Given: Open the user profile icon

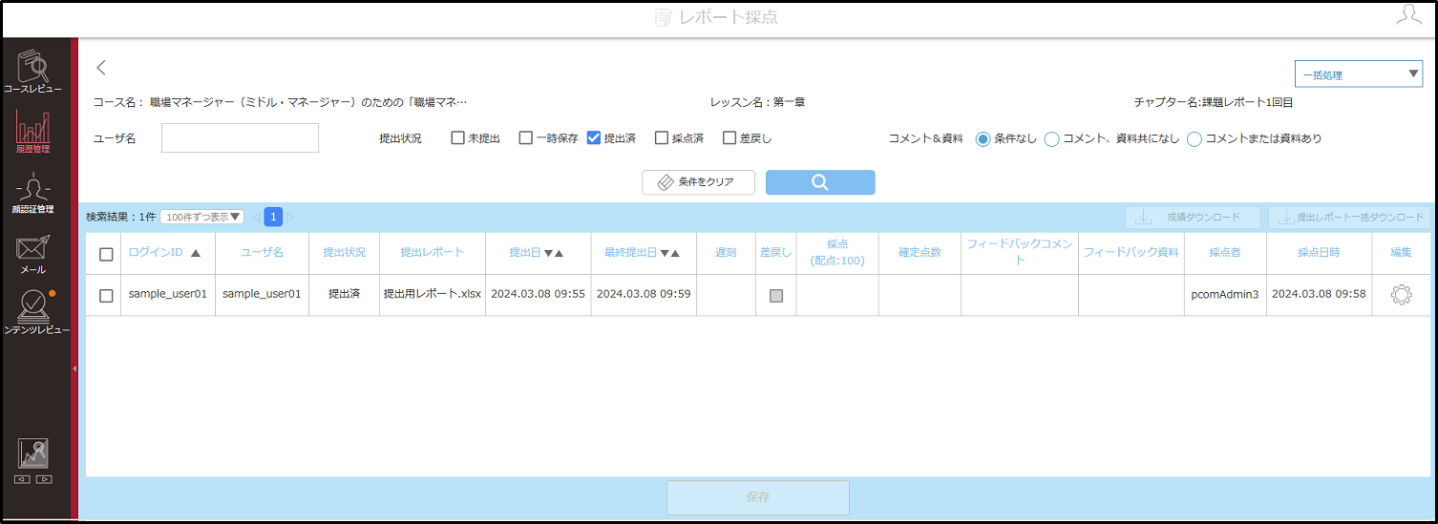Looking at the screenshot, I should pos(1407,15).
